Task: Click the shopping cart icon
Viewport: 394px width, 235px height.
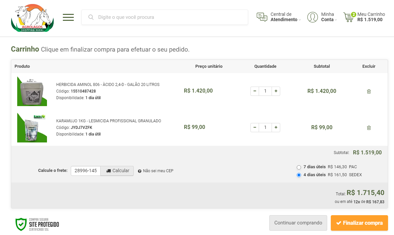Action: (x=348, y=17)
